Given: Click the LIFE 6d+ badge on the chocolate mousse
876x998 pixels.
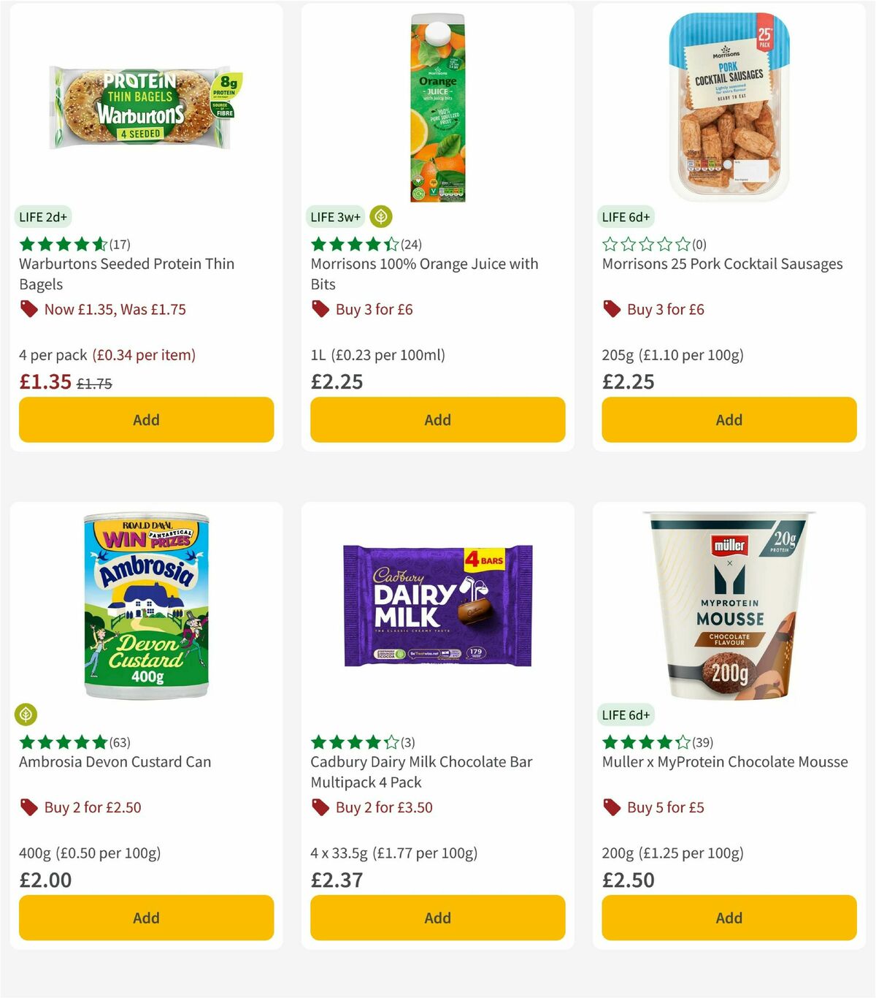Looking at the screenshot, I should click(x=626, y=715).
